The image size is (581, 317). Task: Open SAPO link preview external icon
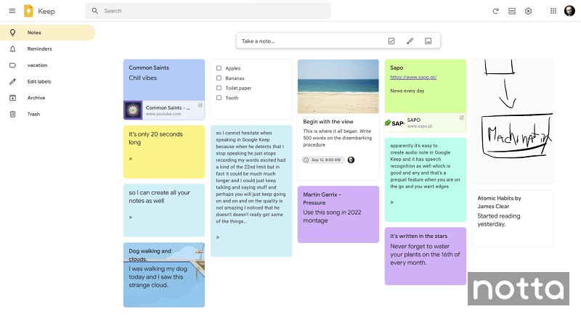coord(461,118)
